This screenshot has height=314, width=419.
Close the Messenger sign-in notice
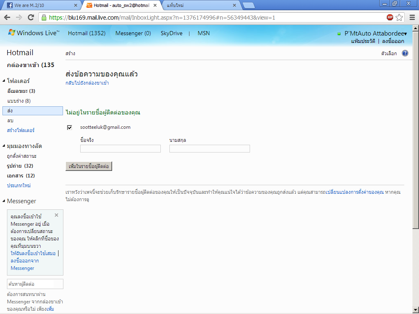56,215
